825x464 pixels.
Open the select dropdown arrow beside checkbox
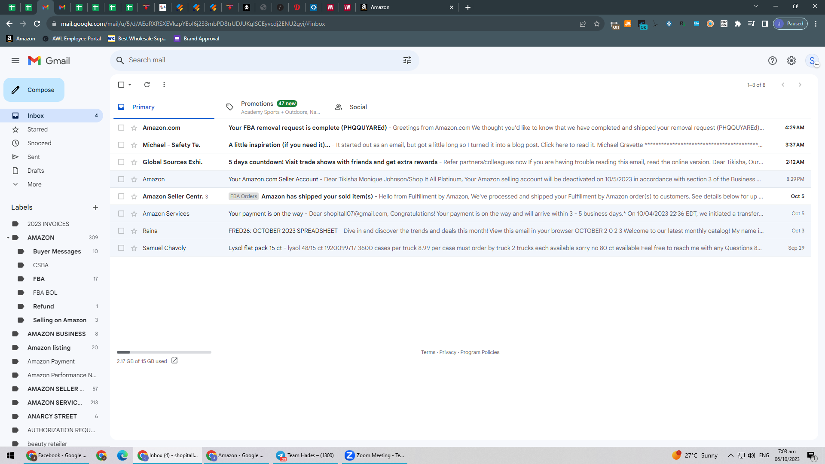tap(130, 85)
